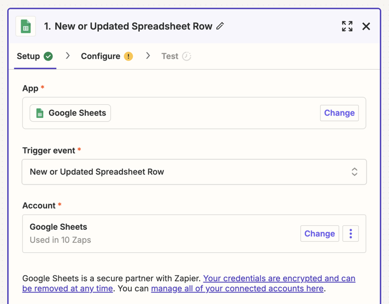389x304 pixels.
Task: Close the step editor panel
Action: (366, 26)
